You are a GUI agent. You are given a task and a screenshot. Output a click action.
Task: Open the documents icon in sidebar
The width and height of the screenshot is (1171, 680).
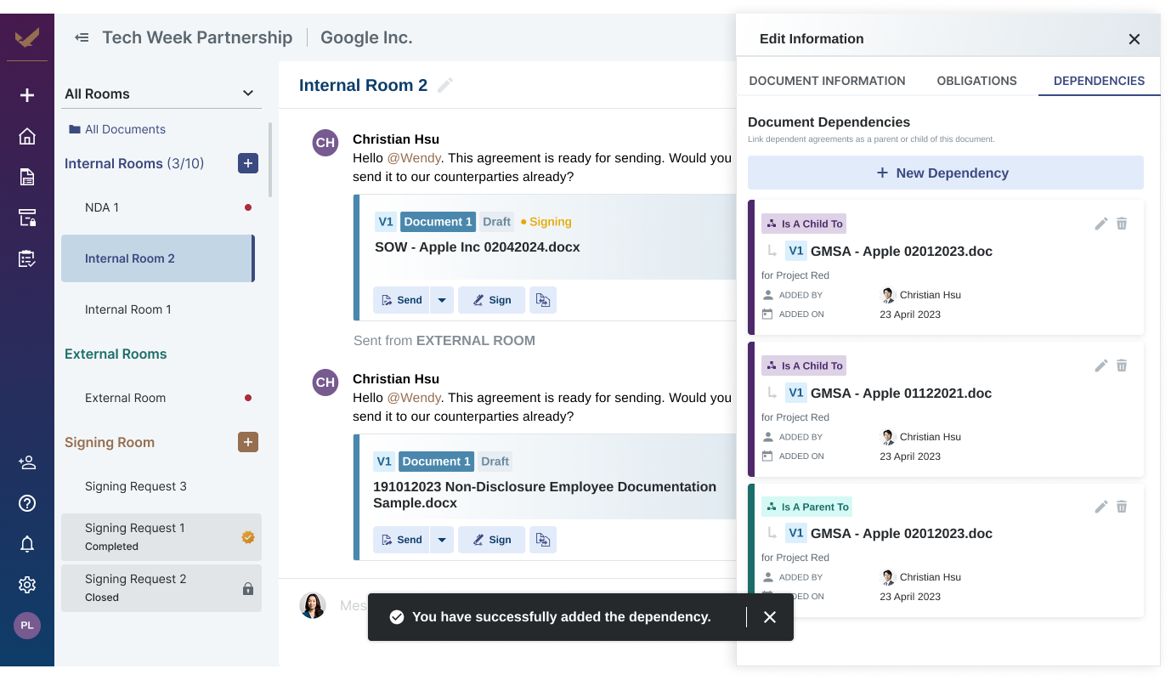coord(27,177)
